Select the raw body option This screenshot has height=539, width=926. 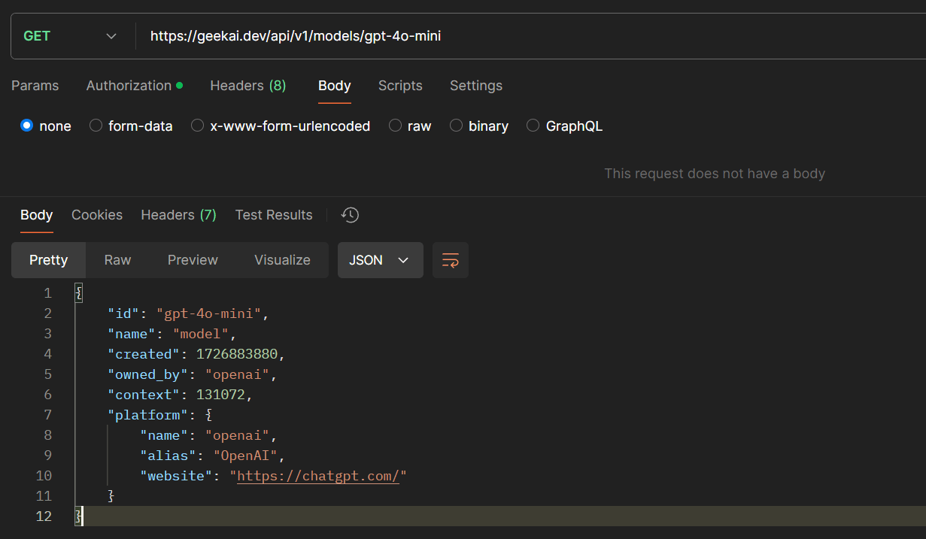[395, 126]
